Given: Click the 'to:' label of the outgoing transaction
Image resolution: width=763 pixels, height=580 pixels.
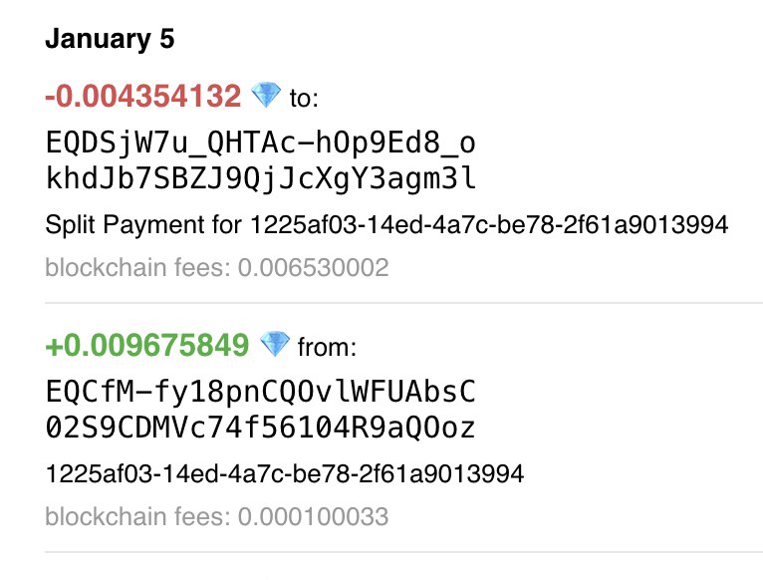Looking at the screenshot, I should click(x=304, y=98).
